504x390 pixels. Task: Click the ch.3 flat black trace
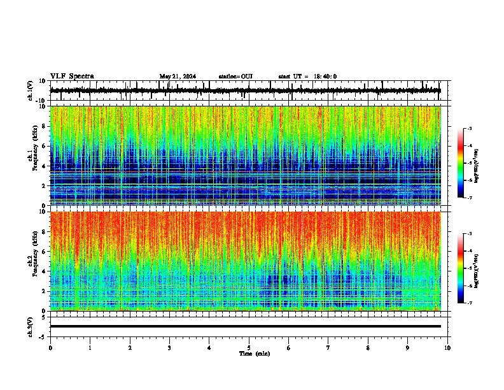click(x=245, y=326)
